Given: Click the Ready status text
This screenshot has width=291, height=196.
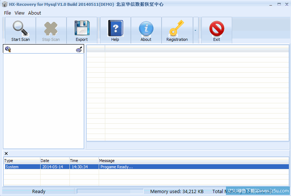Looking at the screenshot, I should click(39, 191).
